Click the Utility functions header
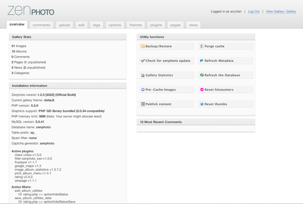The height and width of the screenshot is (204, 303). (196, 37)
